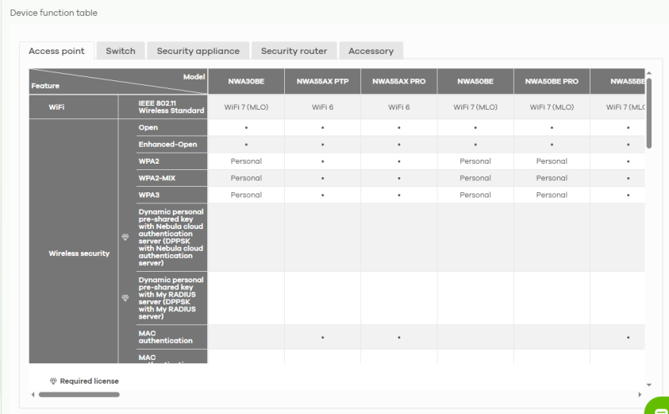
Task: Click WiFi 6 under NWA55AX PTP
Action: tap(322, 107)
